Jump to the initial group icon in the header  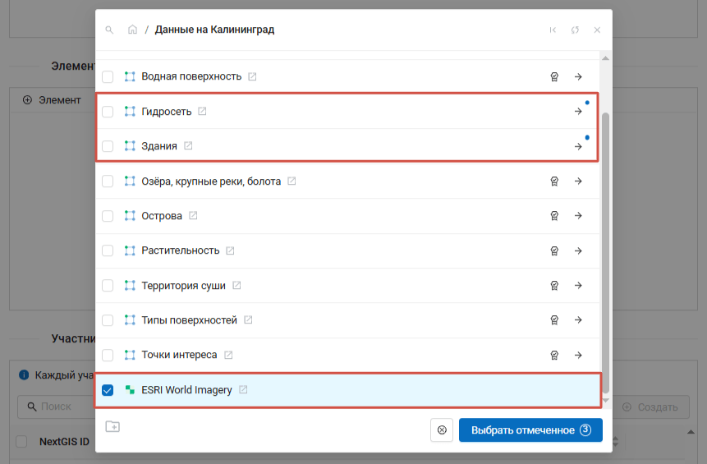(x=553, y=30)
